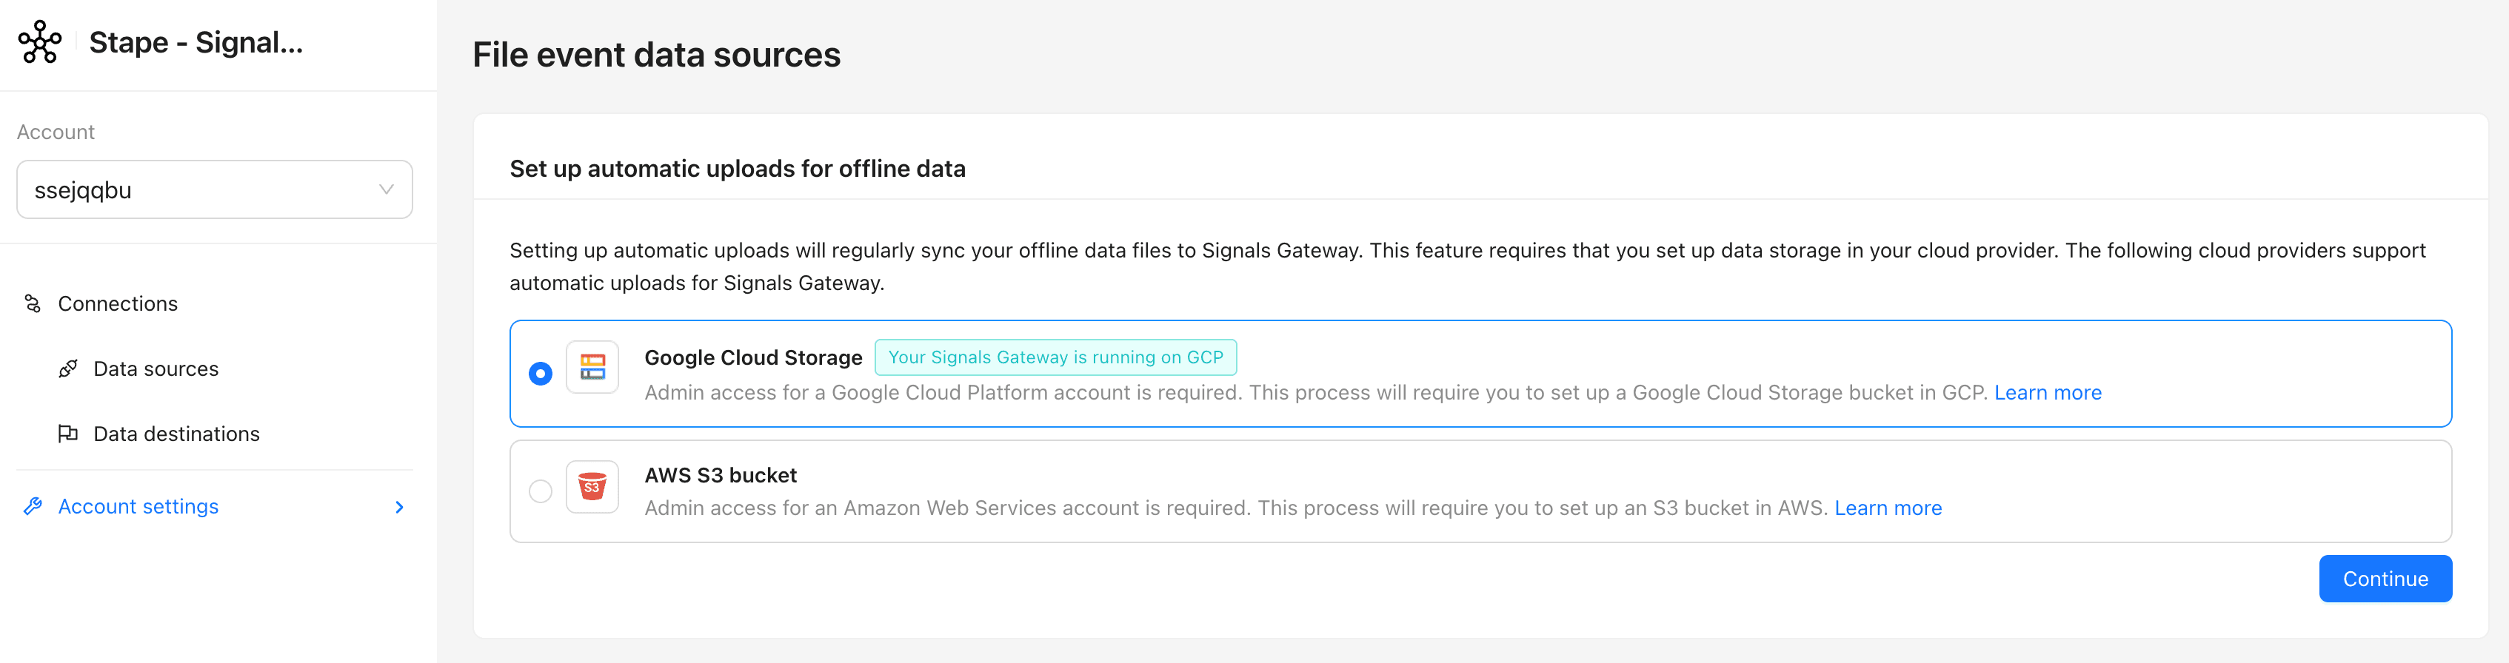Click the Data destinations flag icon
The height and width of the screenshot is (663, 2509).
click(x=68, y=434)
